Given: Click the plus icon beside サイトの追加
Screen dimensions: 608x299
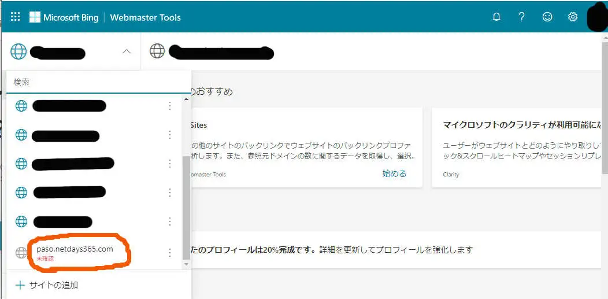Looking at the screenshot, I should click(20, 286).
